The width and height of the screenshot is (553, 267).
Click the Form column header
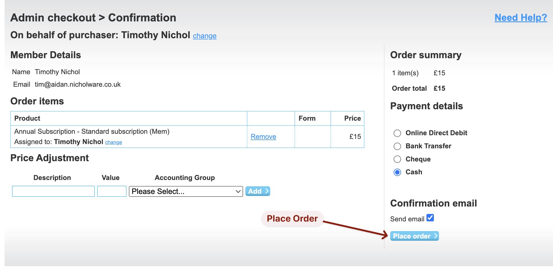[307, 118]
